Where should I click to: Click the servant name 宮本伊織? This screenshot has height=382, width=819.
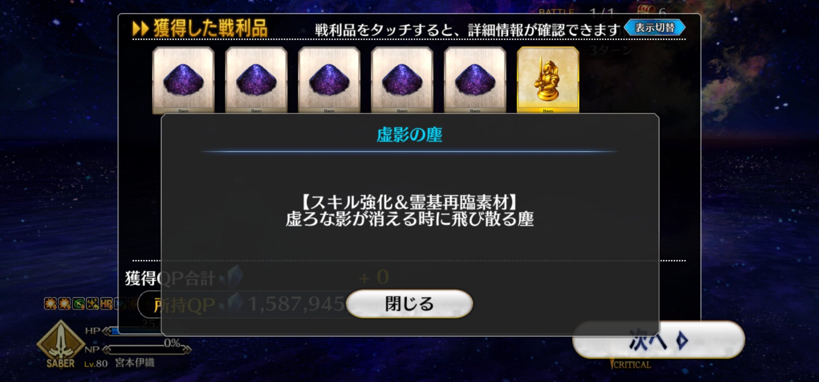click(x=135, y=363)
